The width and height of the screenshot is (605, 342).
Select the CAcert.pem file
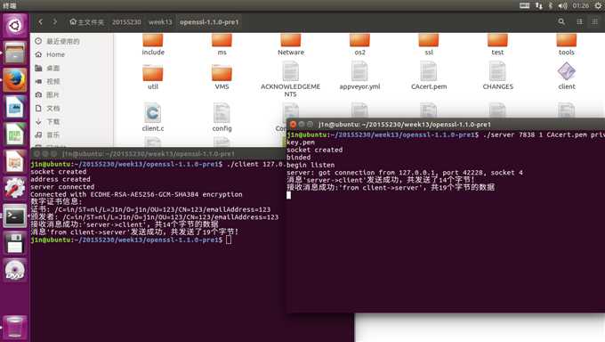tap(429, 77)
